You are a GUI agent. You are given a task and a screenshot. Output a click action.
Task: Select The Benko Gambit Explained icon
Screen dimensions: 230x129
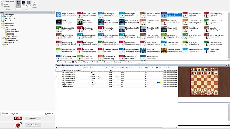pos(206,22)
